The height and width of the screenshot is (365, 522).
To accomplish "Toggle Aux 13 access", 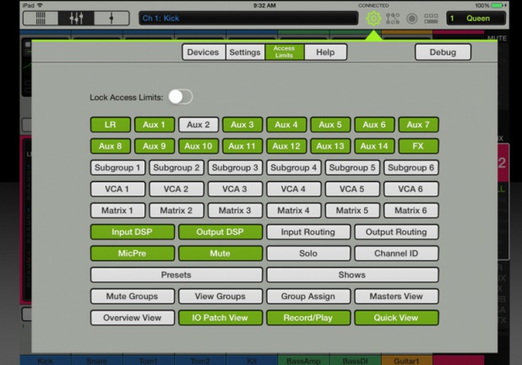I will [330, 146].
